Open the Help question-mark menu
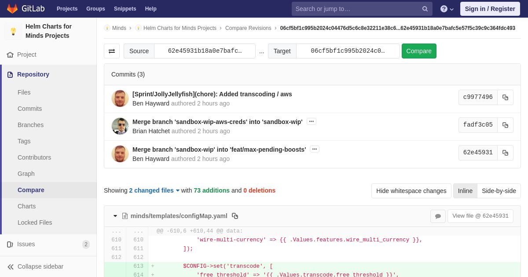The width and height of the screenshot is (528, 277). [447, 9]
